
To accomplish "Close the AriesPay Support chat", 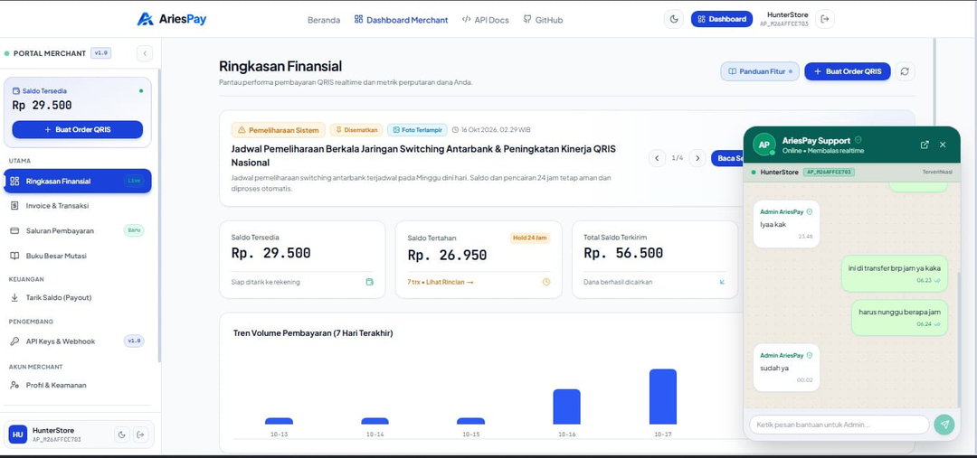I will click(943, 145).
